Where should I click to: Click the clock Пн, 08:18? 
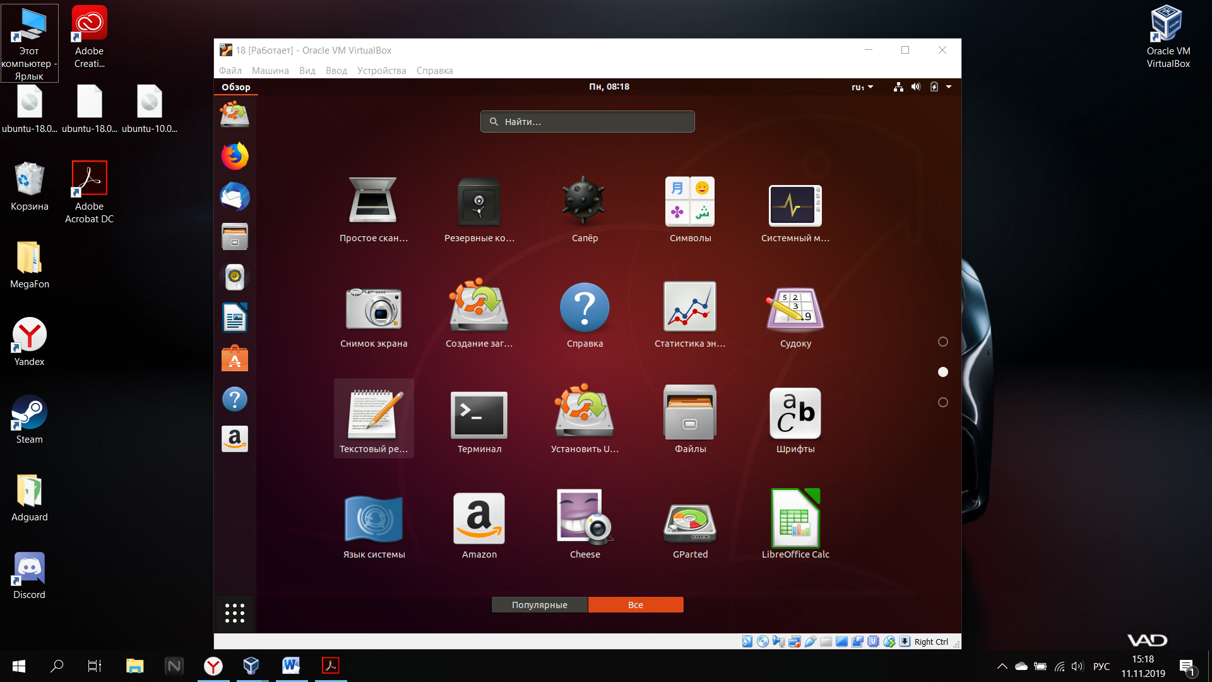coord(609,87)
